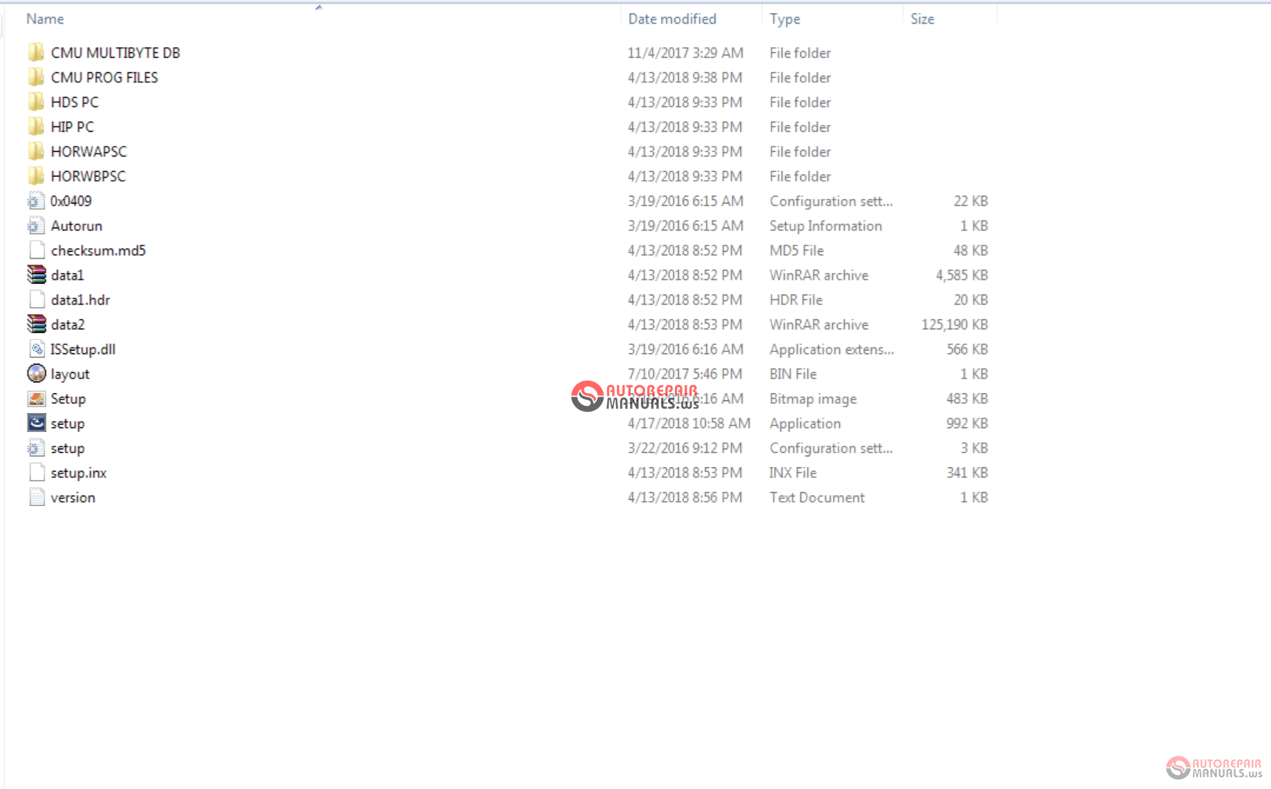
Task: Click the file name 'layout'
Action: click(x=70, y=374)
